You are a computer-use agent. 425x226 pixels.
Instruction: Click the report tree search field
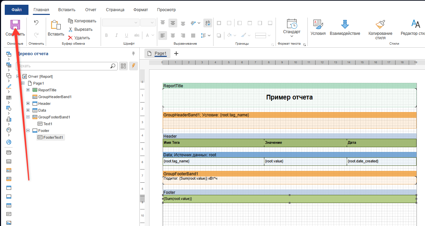[64, 66]
